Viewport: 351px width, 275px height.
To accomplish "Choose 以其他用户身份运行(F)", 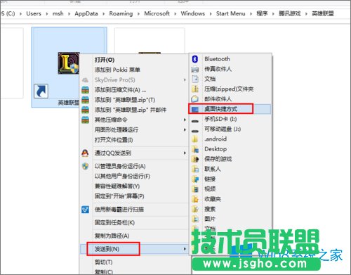I will pos(122,177).
